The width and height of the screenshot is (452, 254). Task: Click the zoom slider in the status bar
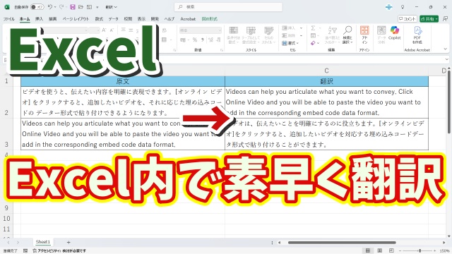(x=417, y=251)
